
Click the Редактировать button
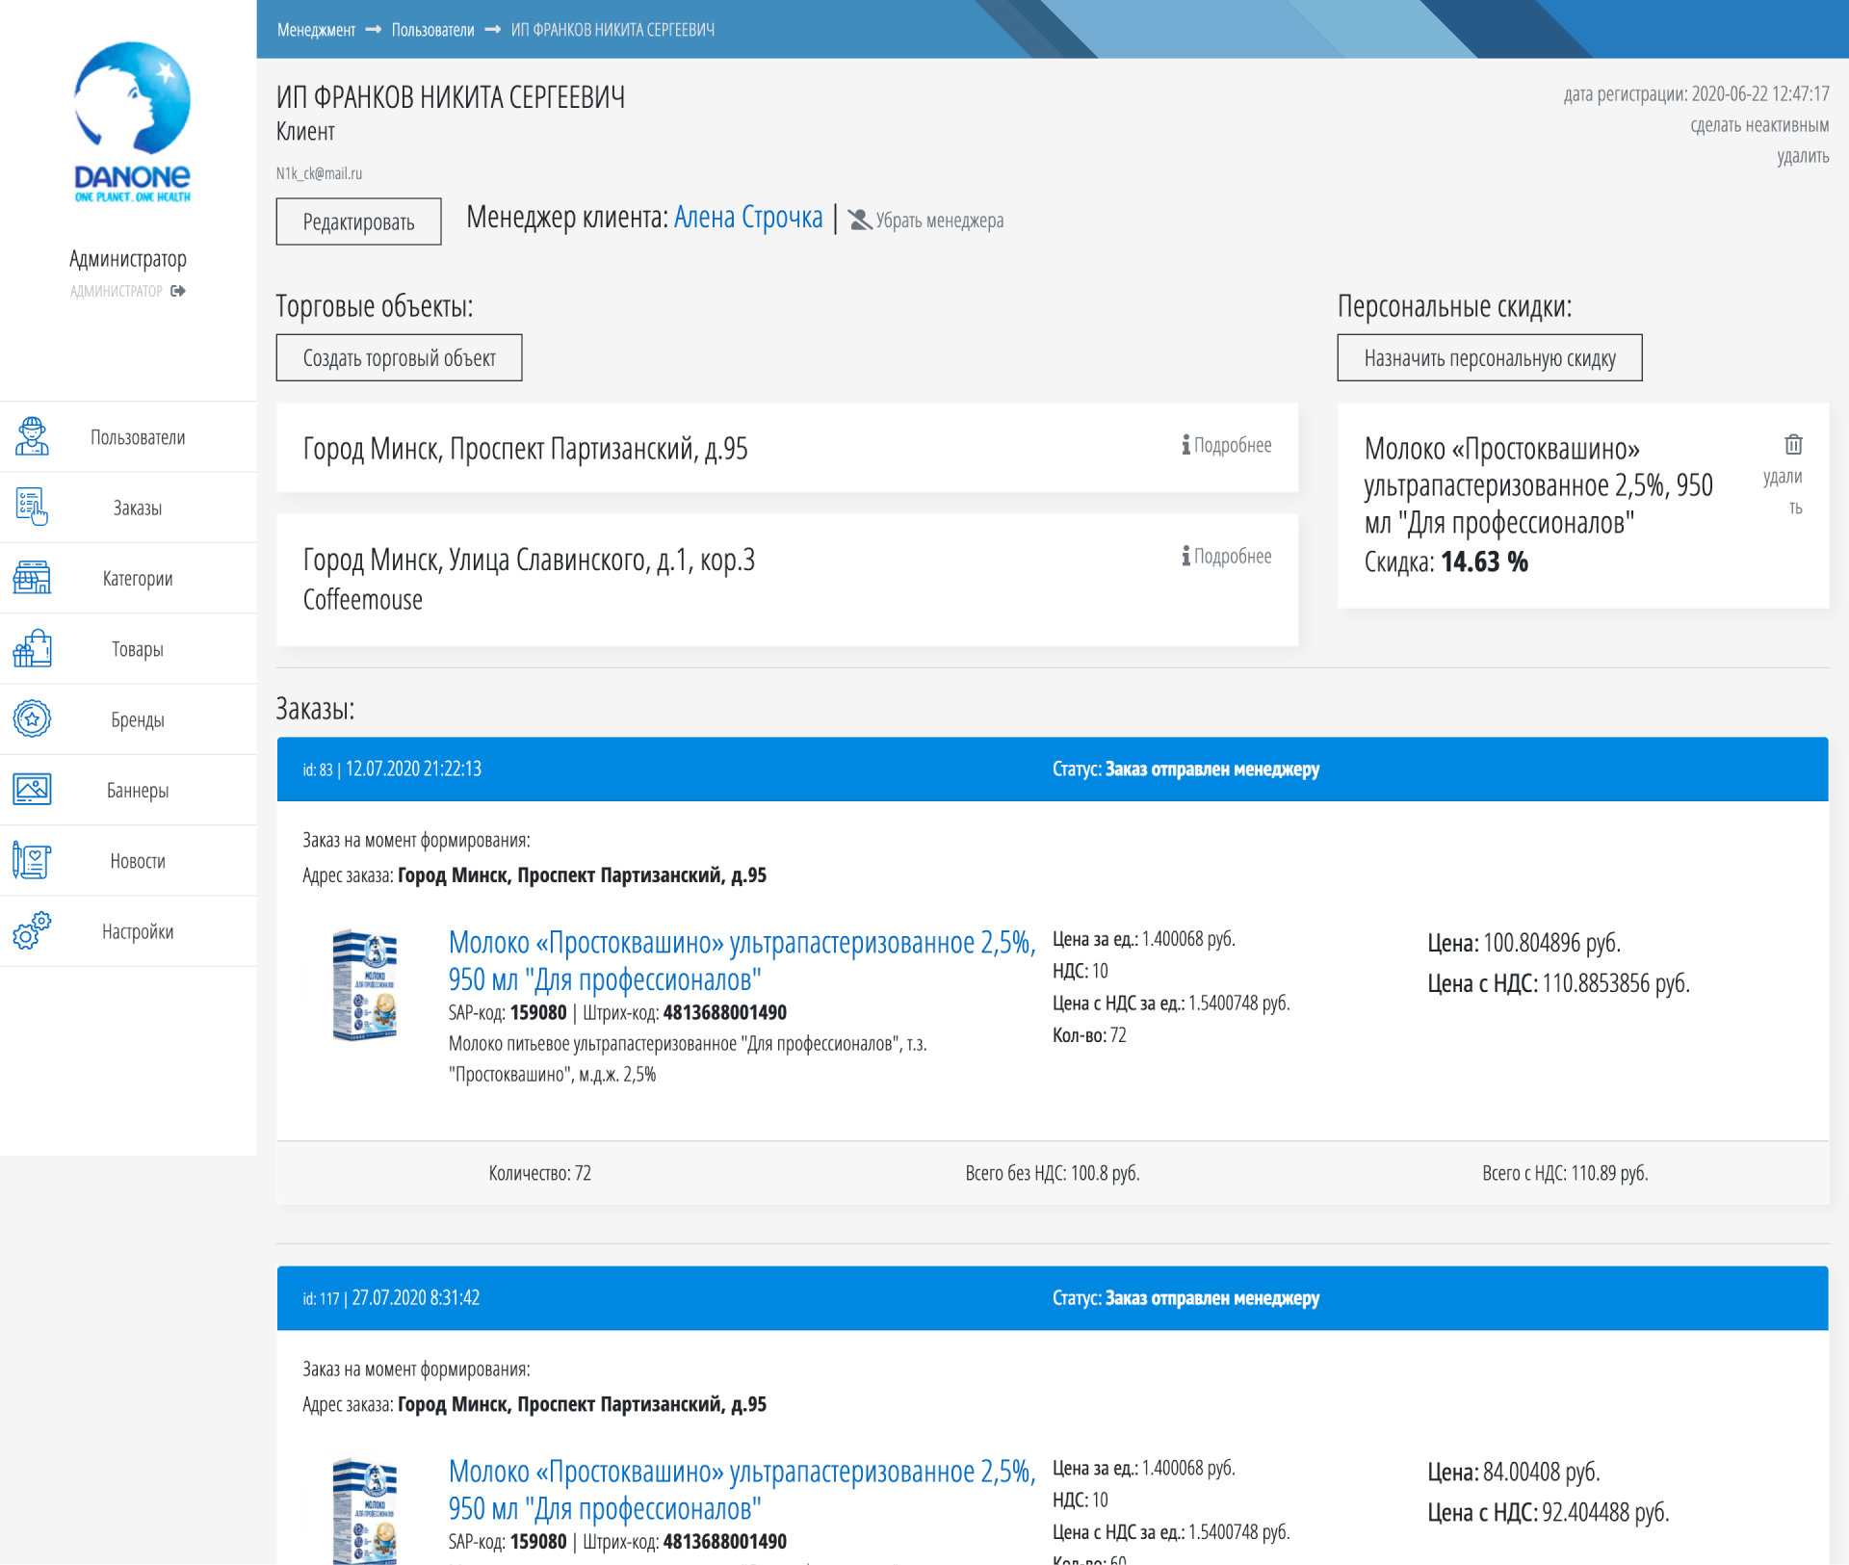[358, 222]
